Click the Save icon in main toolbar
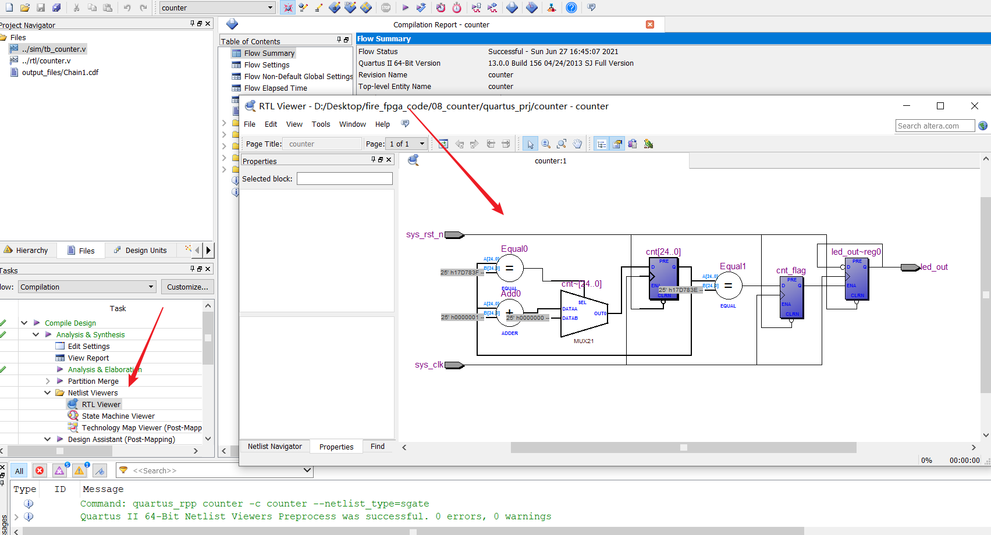Image resolution: width=991 pixels, height=535 pixels. tap(41, 8)
